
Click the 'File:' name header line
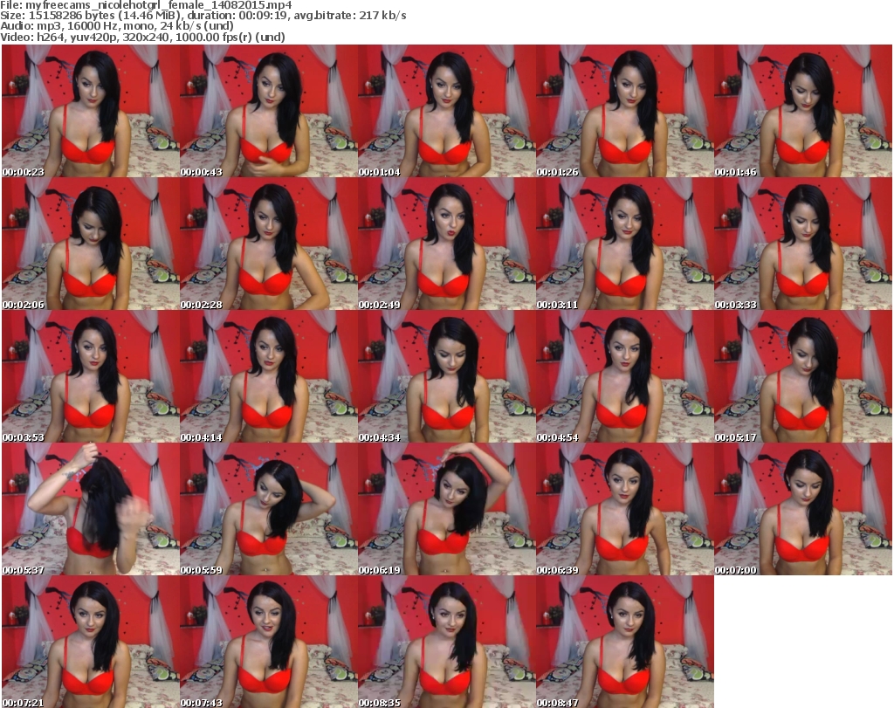click(146, 4)
